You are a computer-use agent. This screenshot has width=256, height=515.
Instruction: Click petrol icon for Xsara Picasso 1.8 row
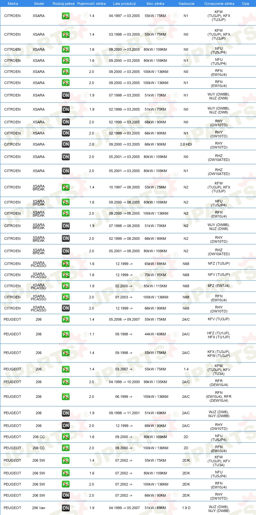66,286
